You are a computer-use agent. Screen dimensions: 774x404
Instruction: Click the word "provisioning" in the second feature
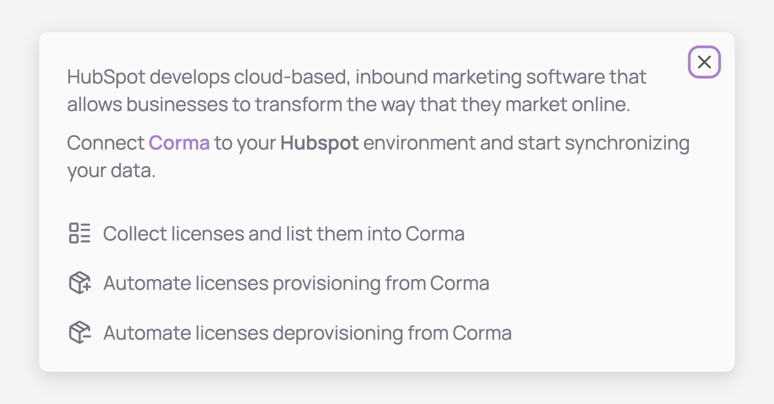(327, 283)
